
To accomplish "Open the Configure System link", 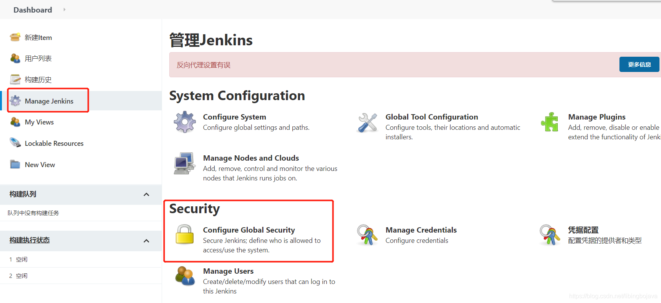I will pos(234,117).
